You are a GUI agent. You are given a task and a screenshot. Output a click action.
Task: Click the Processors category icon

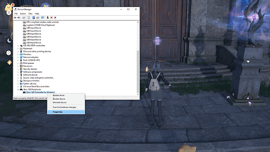click(21, 66)
